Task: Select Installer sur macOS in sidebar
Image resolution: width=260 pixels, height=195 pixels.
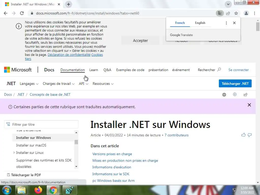Action: [x=31, y=145]
